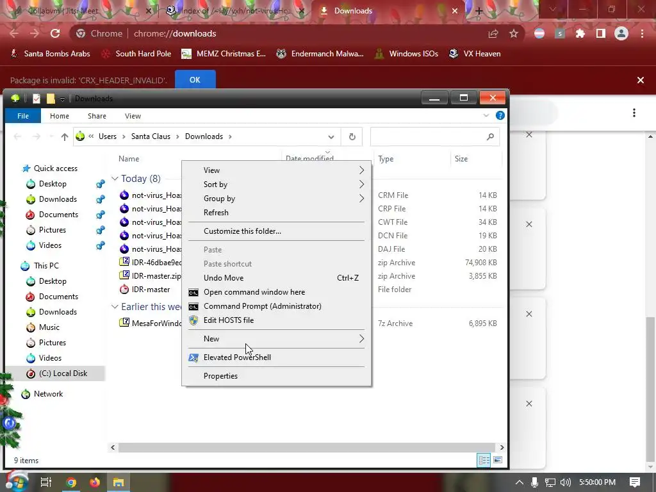Click Santa Claus breadcrumb segment
The image size is (656, 492).
151,136
